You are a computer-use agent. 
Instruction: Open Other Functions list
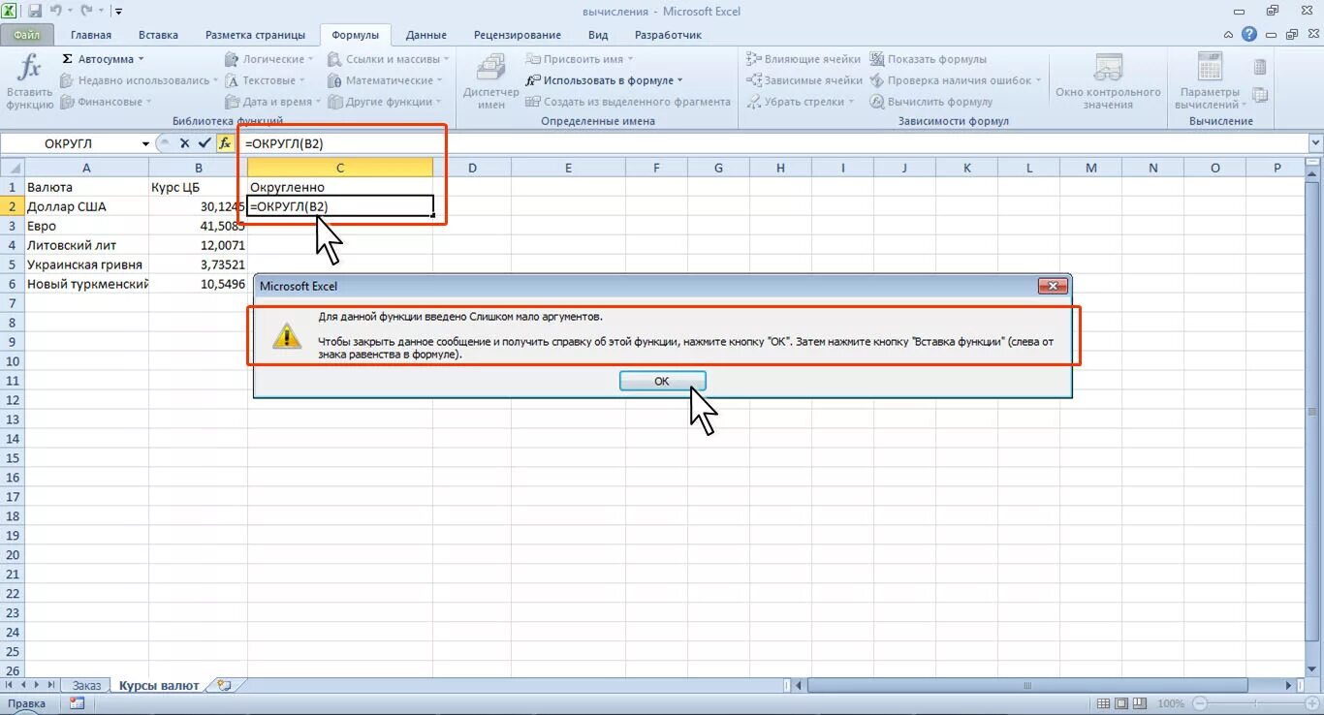coord(384,102)
